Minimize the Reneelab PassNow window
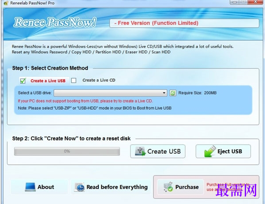Viewport: 265px width, 204px height. 235,2
